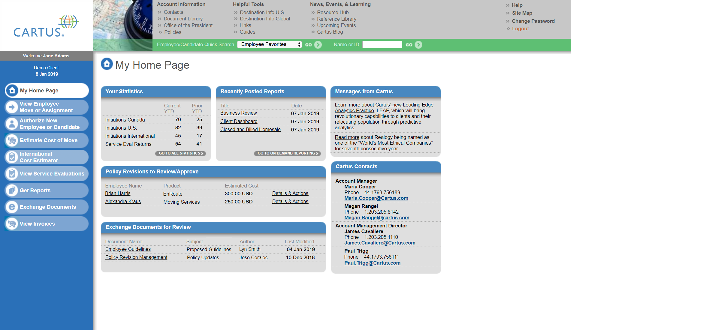
Task: Open the Employee Favorites quick search dropdown
Action: tap(269, 44)
